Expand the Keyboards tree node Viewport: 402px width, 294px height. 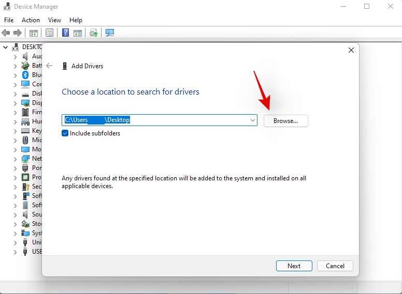click(15, 131)
